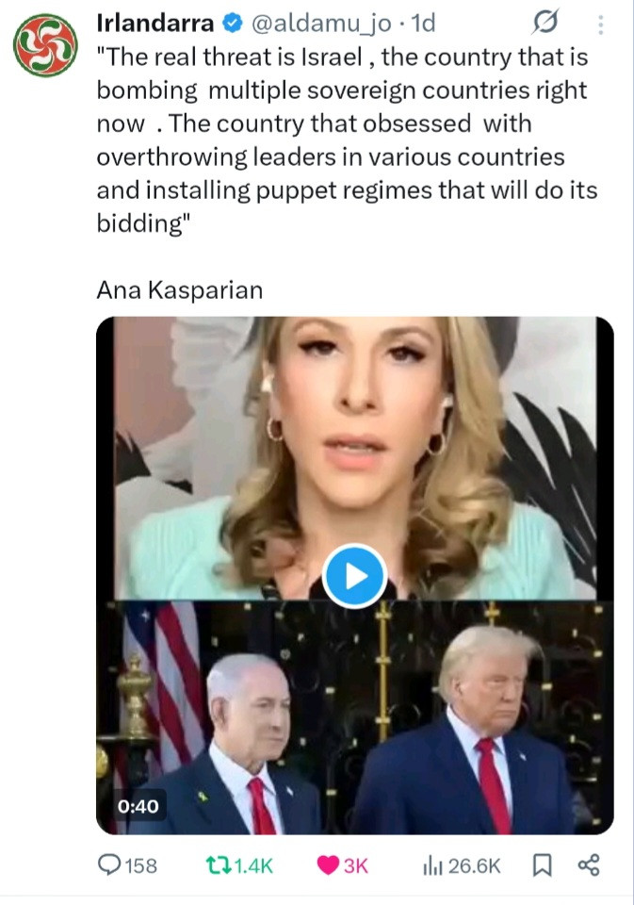Click the Ana Kasparian caption text
634x905 pixels.
pos(179,289)
